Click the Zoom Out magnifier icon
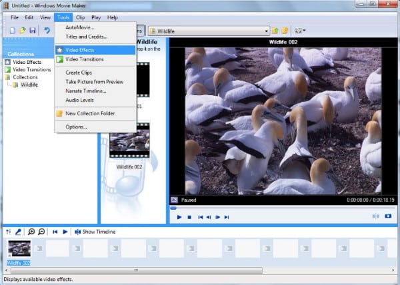The height and width of the screenshot is (285, 400). [x=41, y=232]
